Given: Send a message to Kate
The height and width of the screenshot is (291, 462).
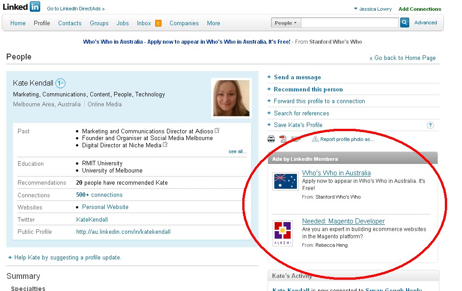Looking at the screenshot, I should coord(297,77).
